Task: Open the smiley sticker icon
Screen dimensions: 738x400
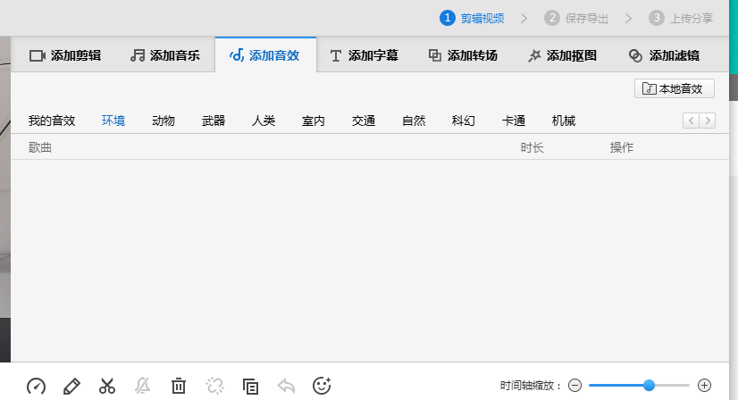Action: point(322,386)
